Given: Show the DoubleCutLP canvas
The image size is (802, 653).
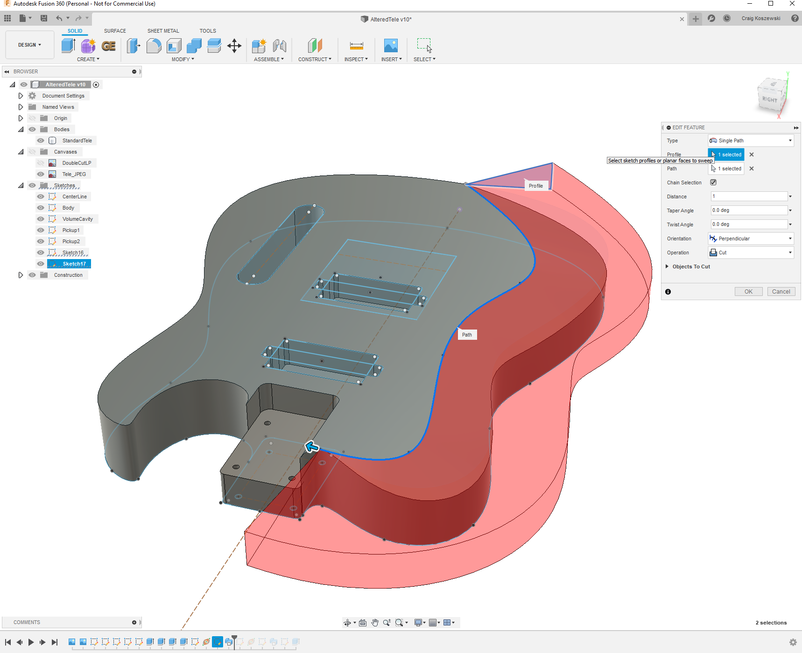Looking at the screenshot, I should click(x=41, y=163).
